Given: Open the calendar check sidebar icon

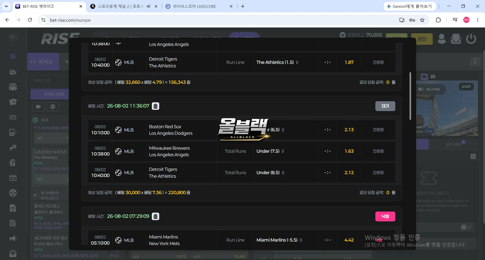Looking at the screenshot, I should tap(13, 178).
